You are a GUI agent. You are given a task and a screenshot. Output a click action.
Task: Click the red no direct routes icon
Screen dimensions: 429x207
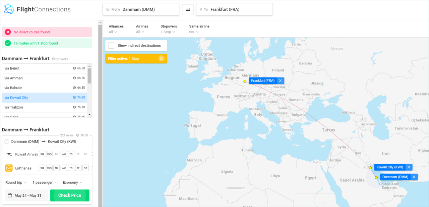point(8,32)
